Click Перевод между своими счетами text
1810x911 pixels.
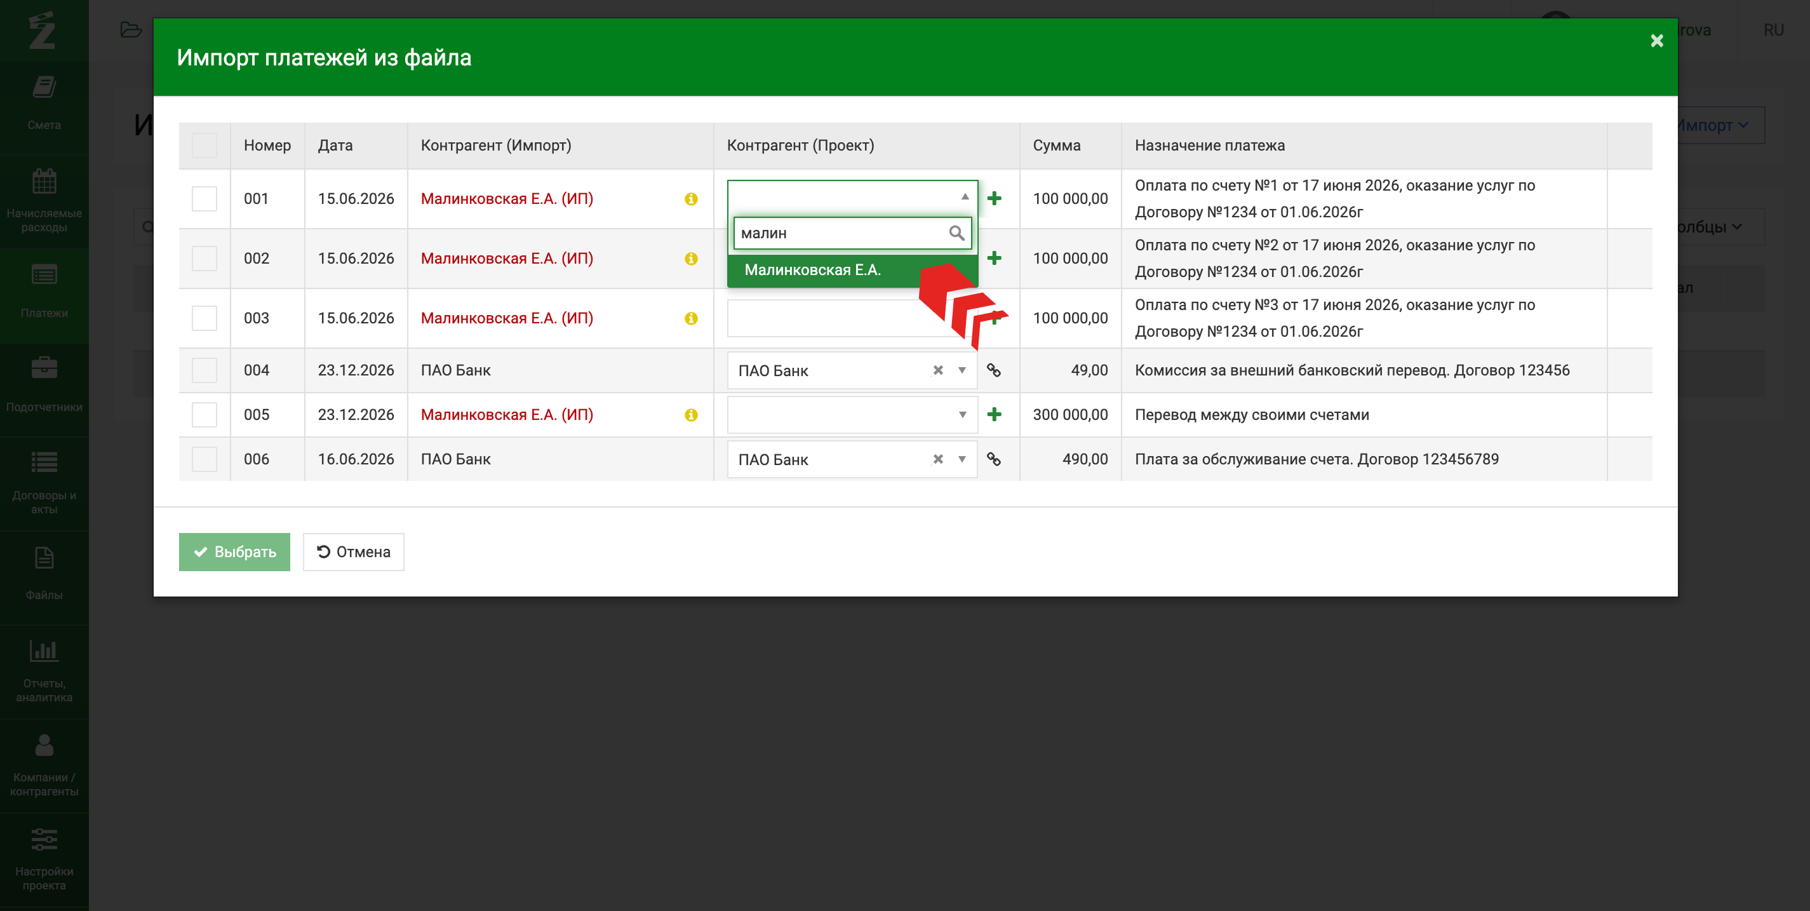point(1252,415)
